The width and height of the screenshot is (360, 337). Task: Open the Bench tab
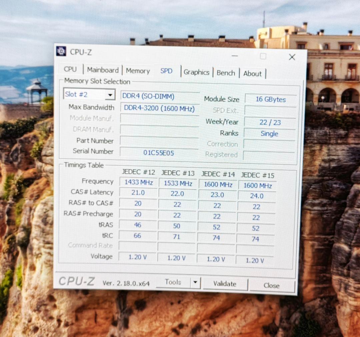[x=226, y=73]
